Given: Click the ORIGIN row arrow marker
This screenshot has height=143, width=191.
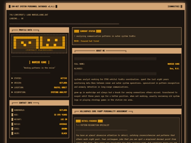Looking at the screenshot, I should point(12,83).
